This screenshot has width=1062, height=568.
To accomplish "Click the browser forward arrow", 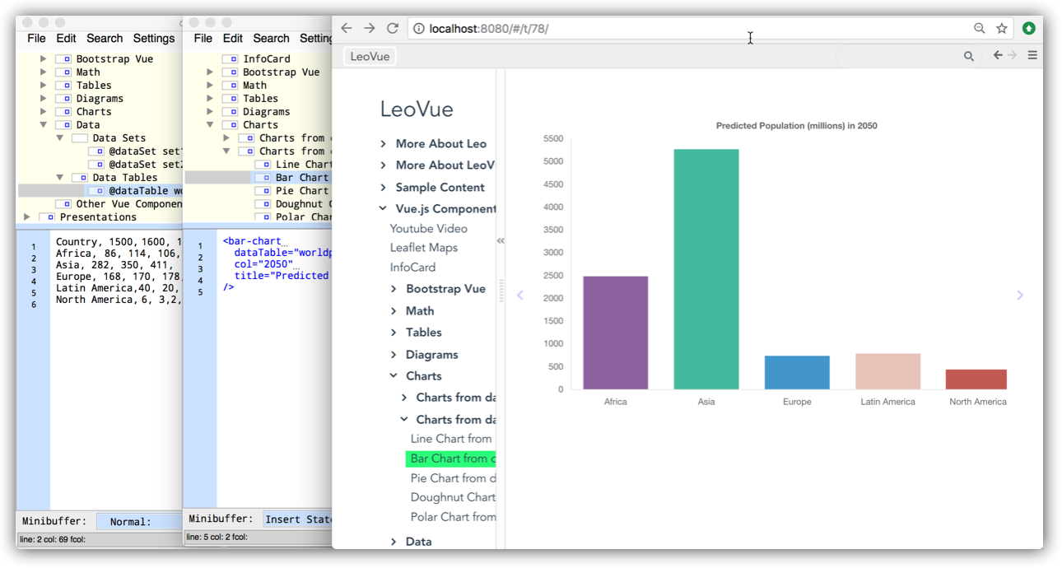I will coord(370,28).
